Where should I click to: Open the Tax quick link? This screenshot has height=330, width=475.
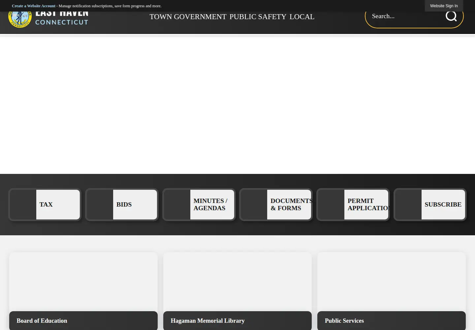[x=45, y=205]
